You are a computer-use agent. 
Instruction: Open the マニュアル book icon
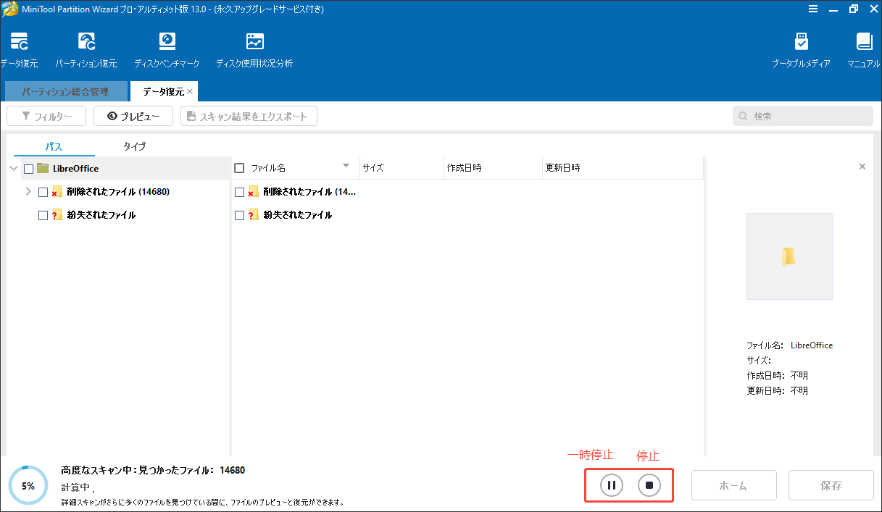[x=864, y=41]
